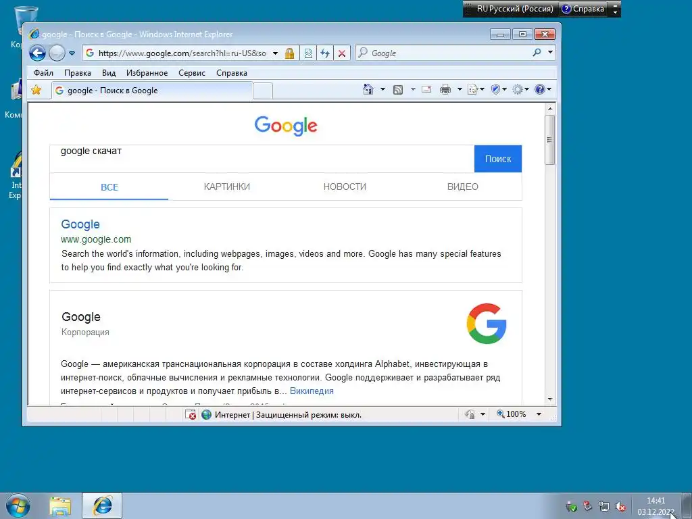Click the magnifier search button in toolbar
Image resolution: width=692 pixels, height=519 pixels.
click(537, 53)
